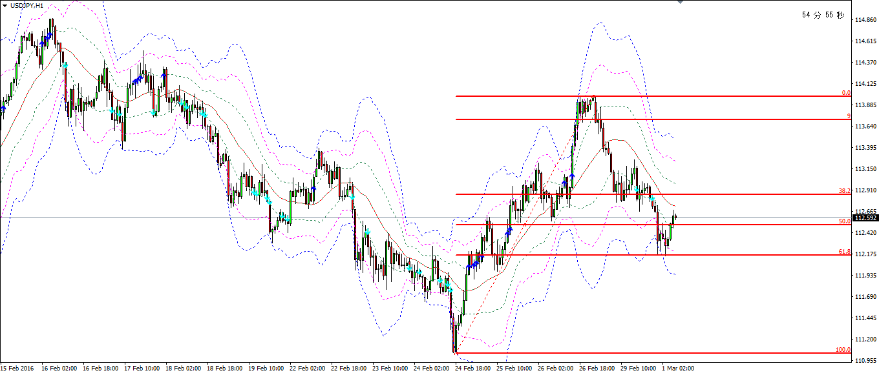Click the 1 Mar 02:00 time label
Viewport: 879px width, 375px height.
point(678,369)
